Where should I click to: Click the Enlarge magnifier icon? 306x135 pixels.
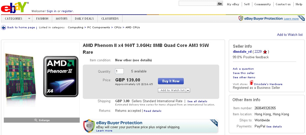click(36, 120)
